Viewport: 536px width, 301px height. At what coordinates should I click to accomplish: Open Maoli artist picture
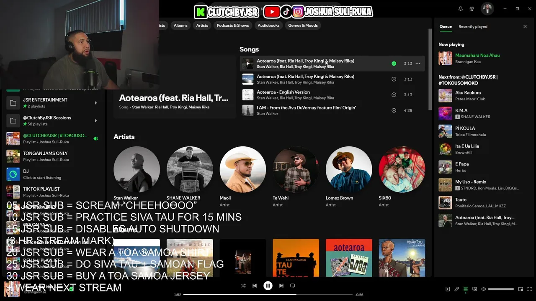click(x=243, y=169)
